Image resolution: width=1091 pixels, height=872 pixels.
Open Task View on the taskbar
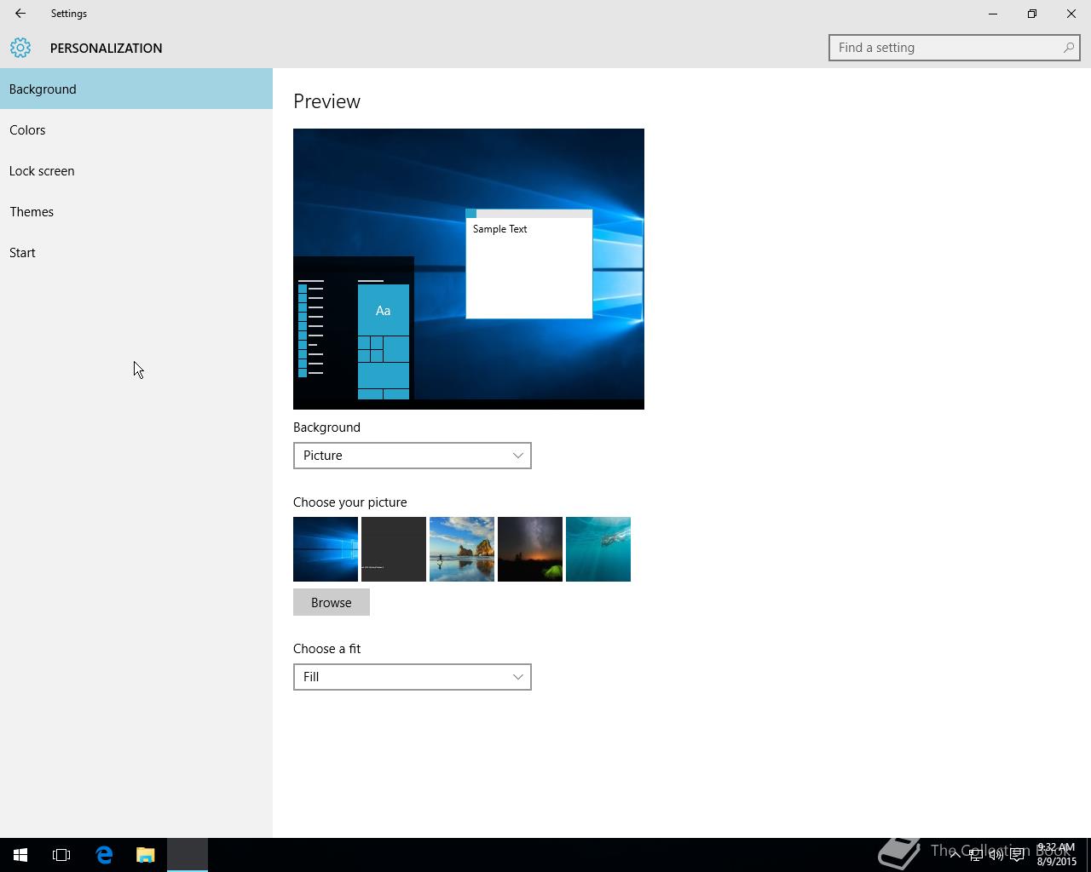coord(61,855)
